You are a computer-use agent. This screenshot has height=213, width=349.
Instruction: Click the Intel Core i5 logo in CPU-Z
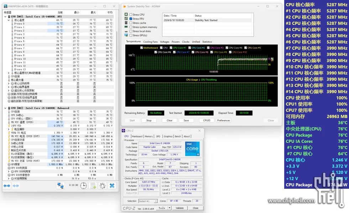click(192, 149)
